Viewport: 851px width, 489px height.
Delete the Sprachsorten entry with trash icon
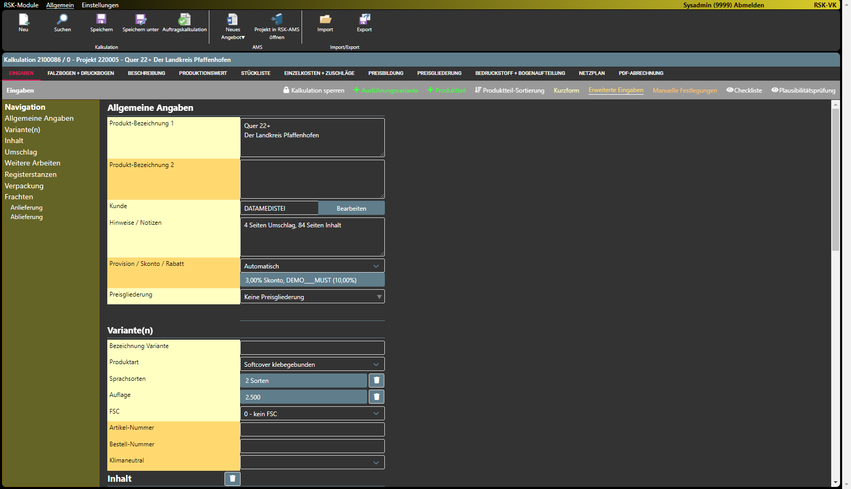(x=377, y=380)
